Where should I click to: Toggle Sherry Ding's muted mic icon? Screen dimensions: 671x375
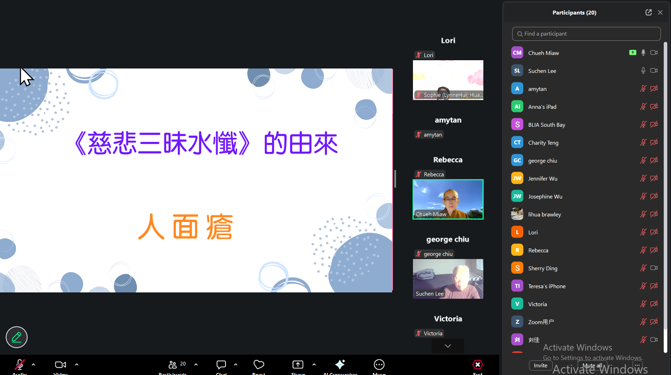pyautogui.click(x=643, y=268)
